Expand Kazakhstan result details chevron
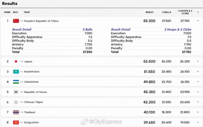The height and width of the screenshot is (127, 203). point(198,71)
